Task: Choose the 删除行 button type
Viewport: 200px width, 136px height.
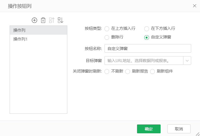Action: [107, 37]
